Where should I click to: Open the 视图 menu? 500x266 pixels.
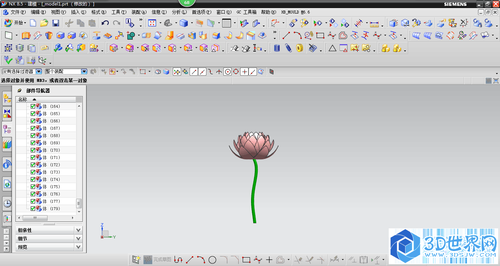(x=59, y=12)
